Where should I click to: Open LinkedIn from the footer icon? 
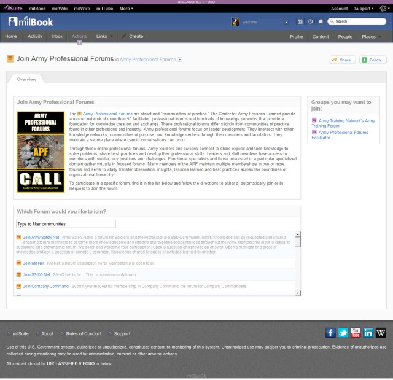[368, 333]
